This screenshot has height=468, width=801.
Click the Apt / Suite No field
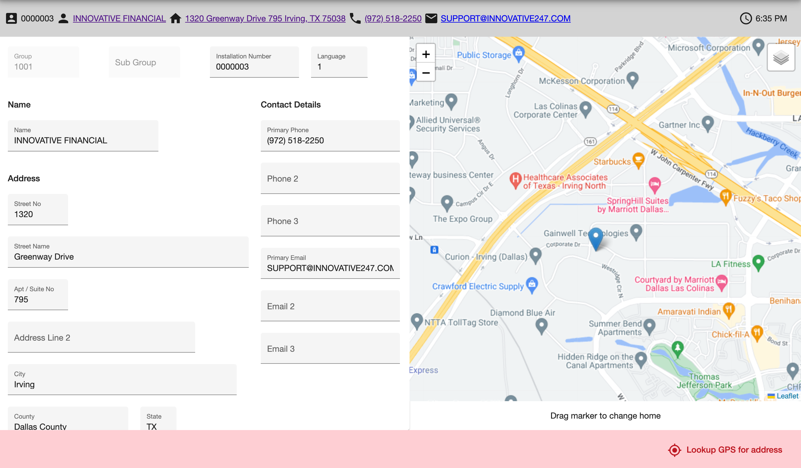[x=38, y=295]
